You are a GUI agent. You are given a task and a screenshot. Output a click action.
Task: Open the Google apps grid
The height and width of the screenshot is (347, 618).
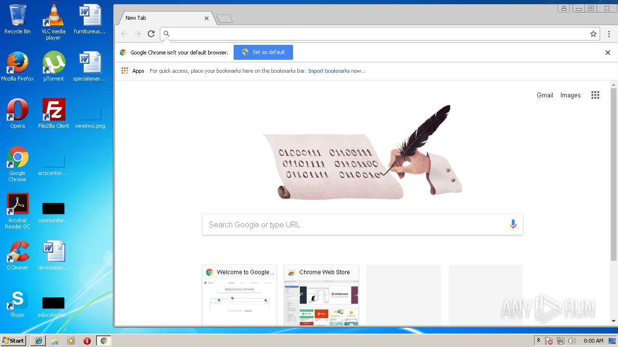pyautogui.click(x=595, y=95)
